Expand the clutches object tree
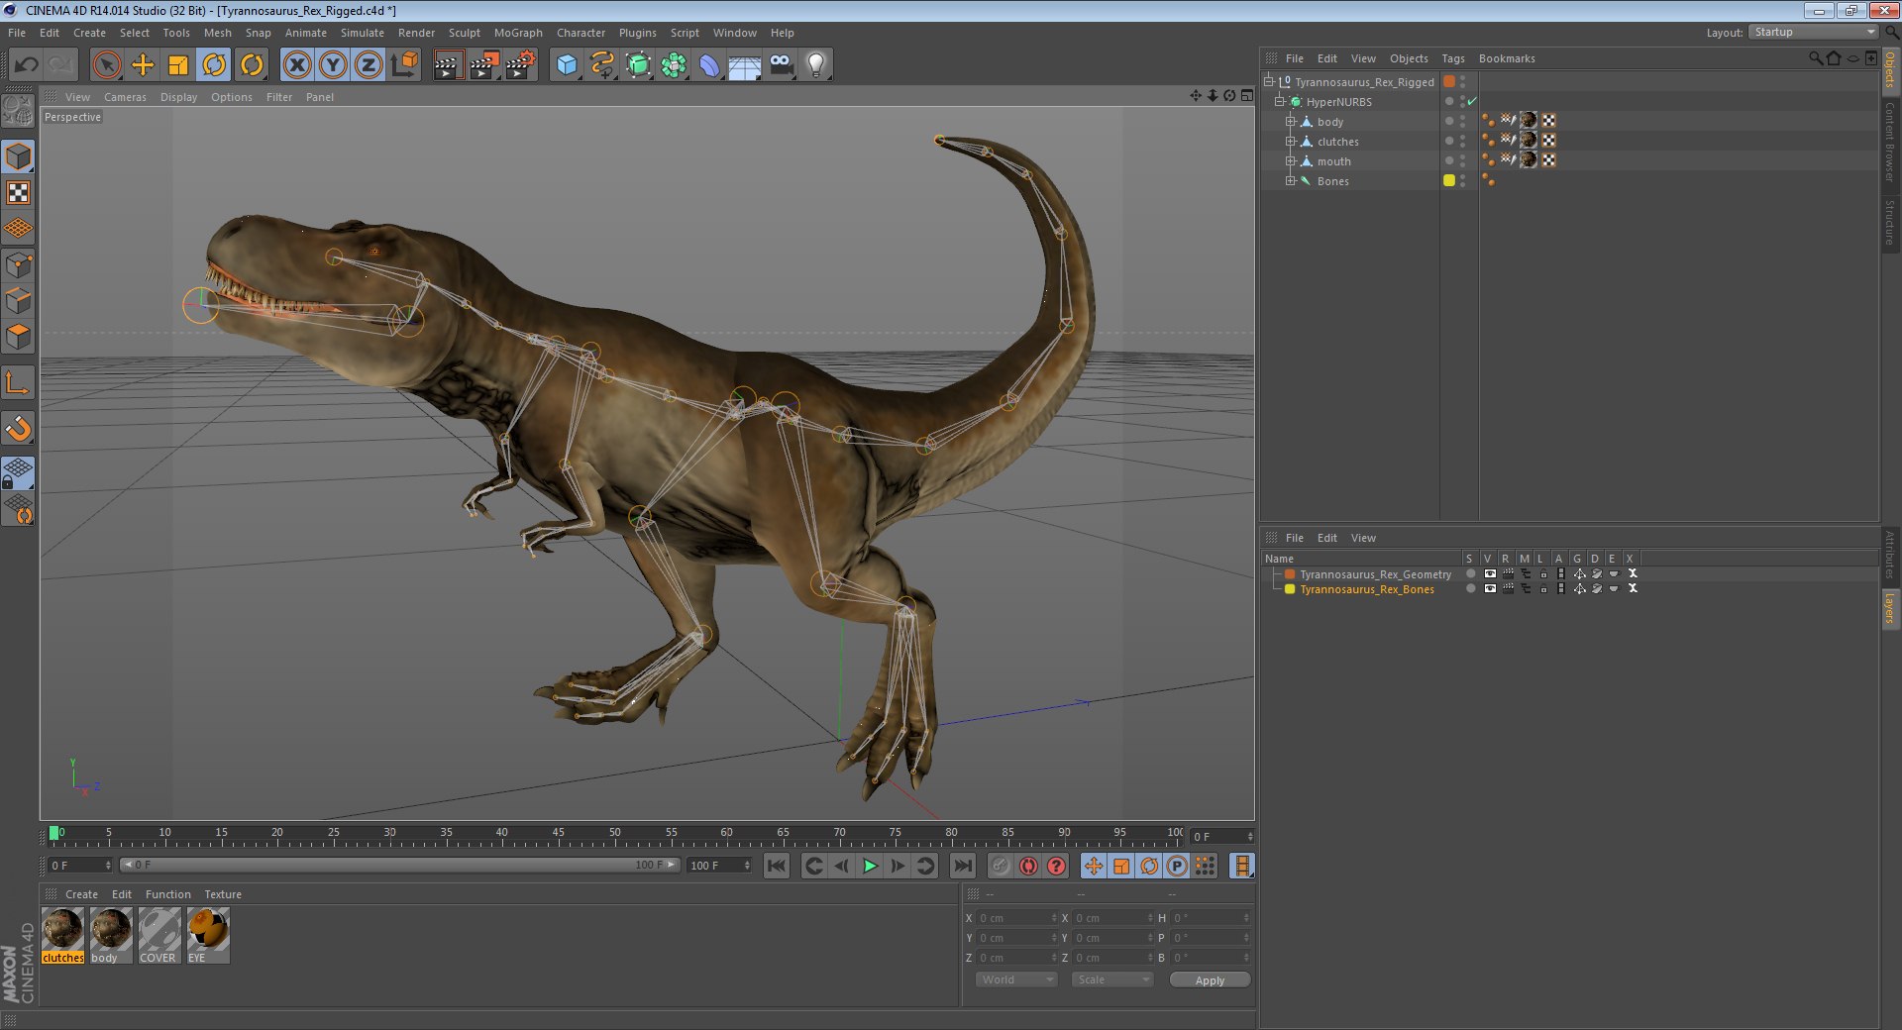 click(x=1291, y=142)
